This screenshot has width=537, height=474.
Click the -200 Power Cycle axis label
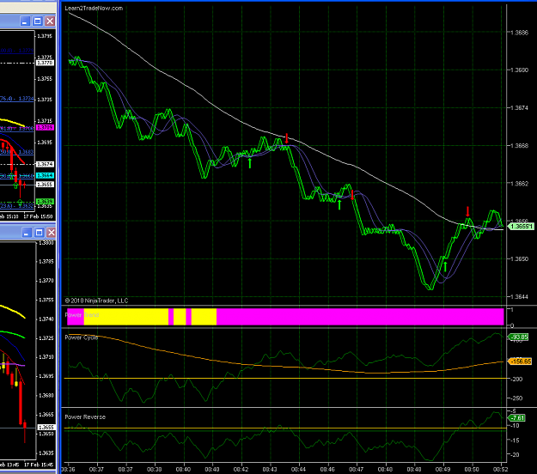[x=516, y=380]
